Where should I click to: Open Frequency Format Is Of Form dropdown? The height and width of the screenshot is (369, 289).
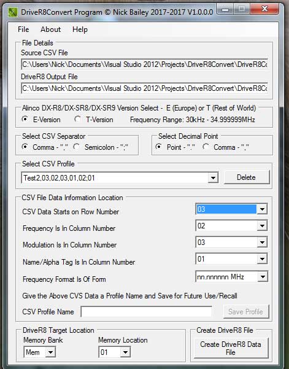(x=263, y=277)
